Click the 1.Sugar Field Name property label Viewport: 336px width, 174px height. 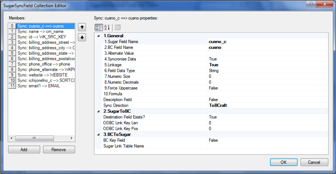[x=121, y=42]
